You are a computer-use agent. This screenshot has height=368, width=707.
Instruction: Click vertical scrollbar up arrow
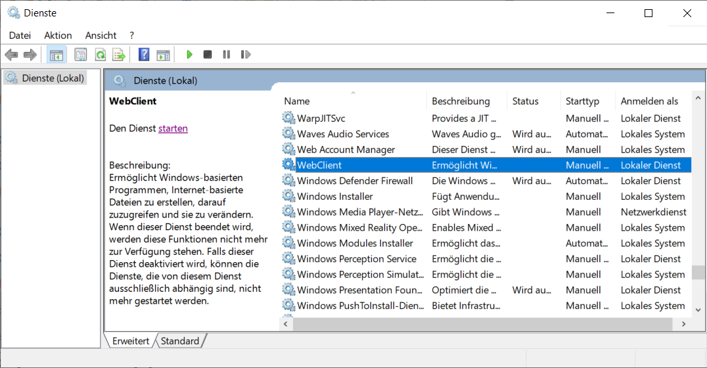[x=698, y=98]
